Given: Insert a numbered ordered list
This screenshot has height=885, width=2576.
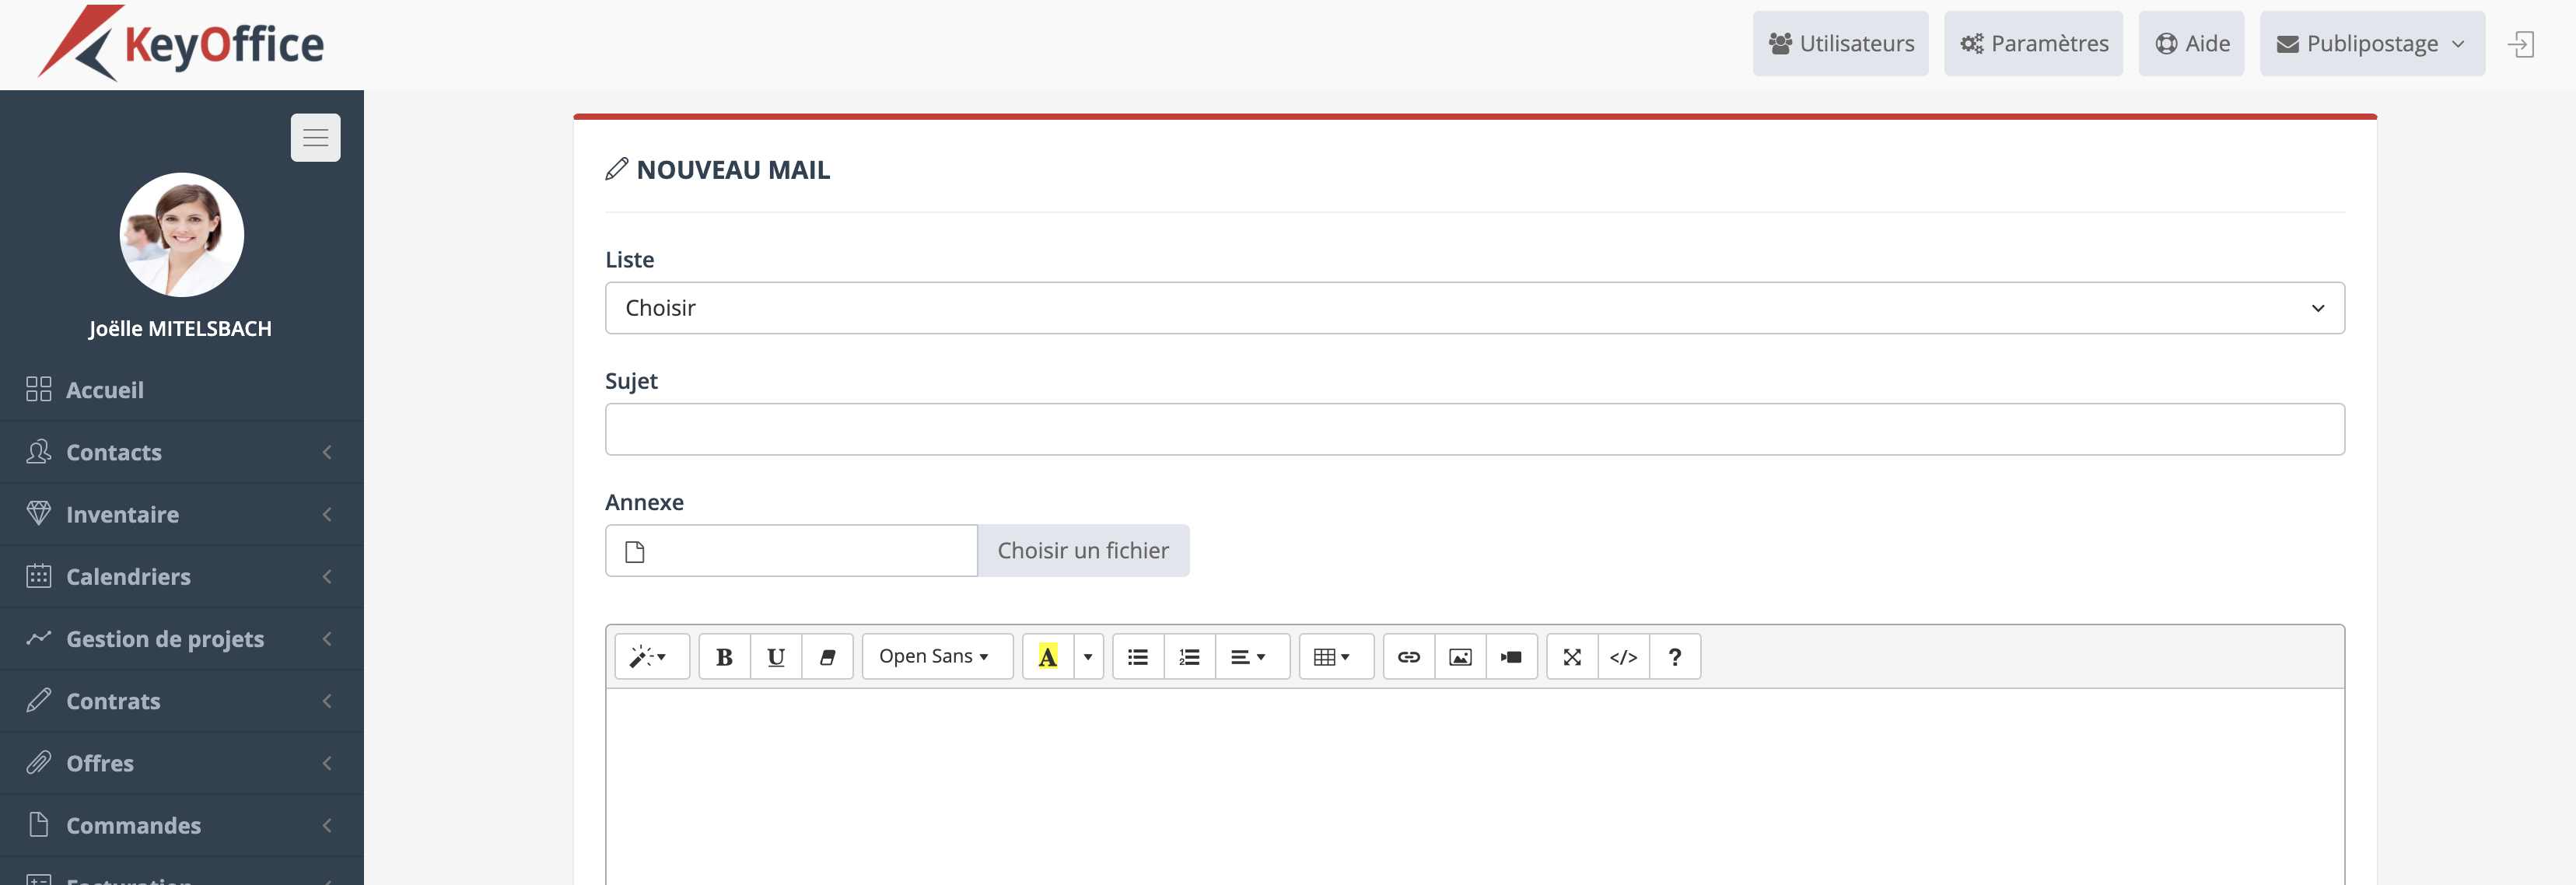Looking at the screenshot, I should point(1189,657).
